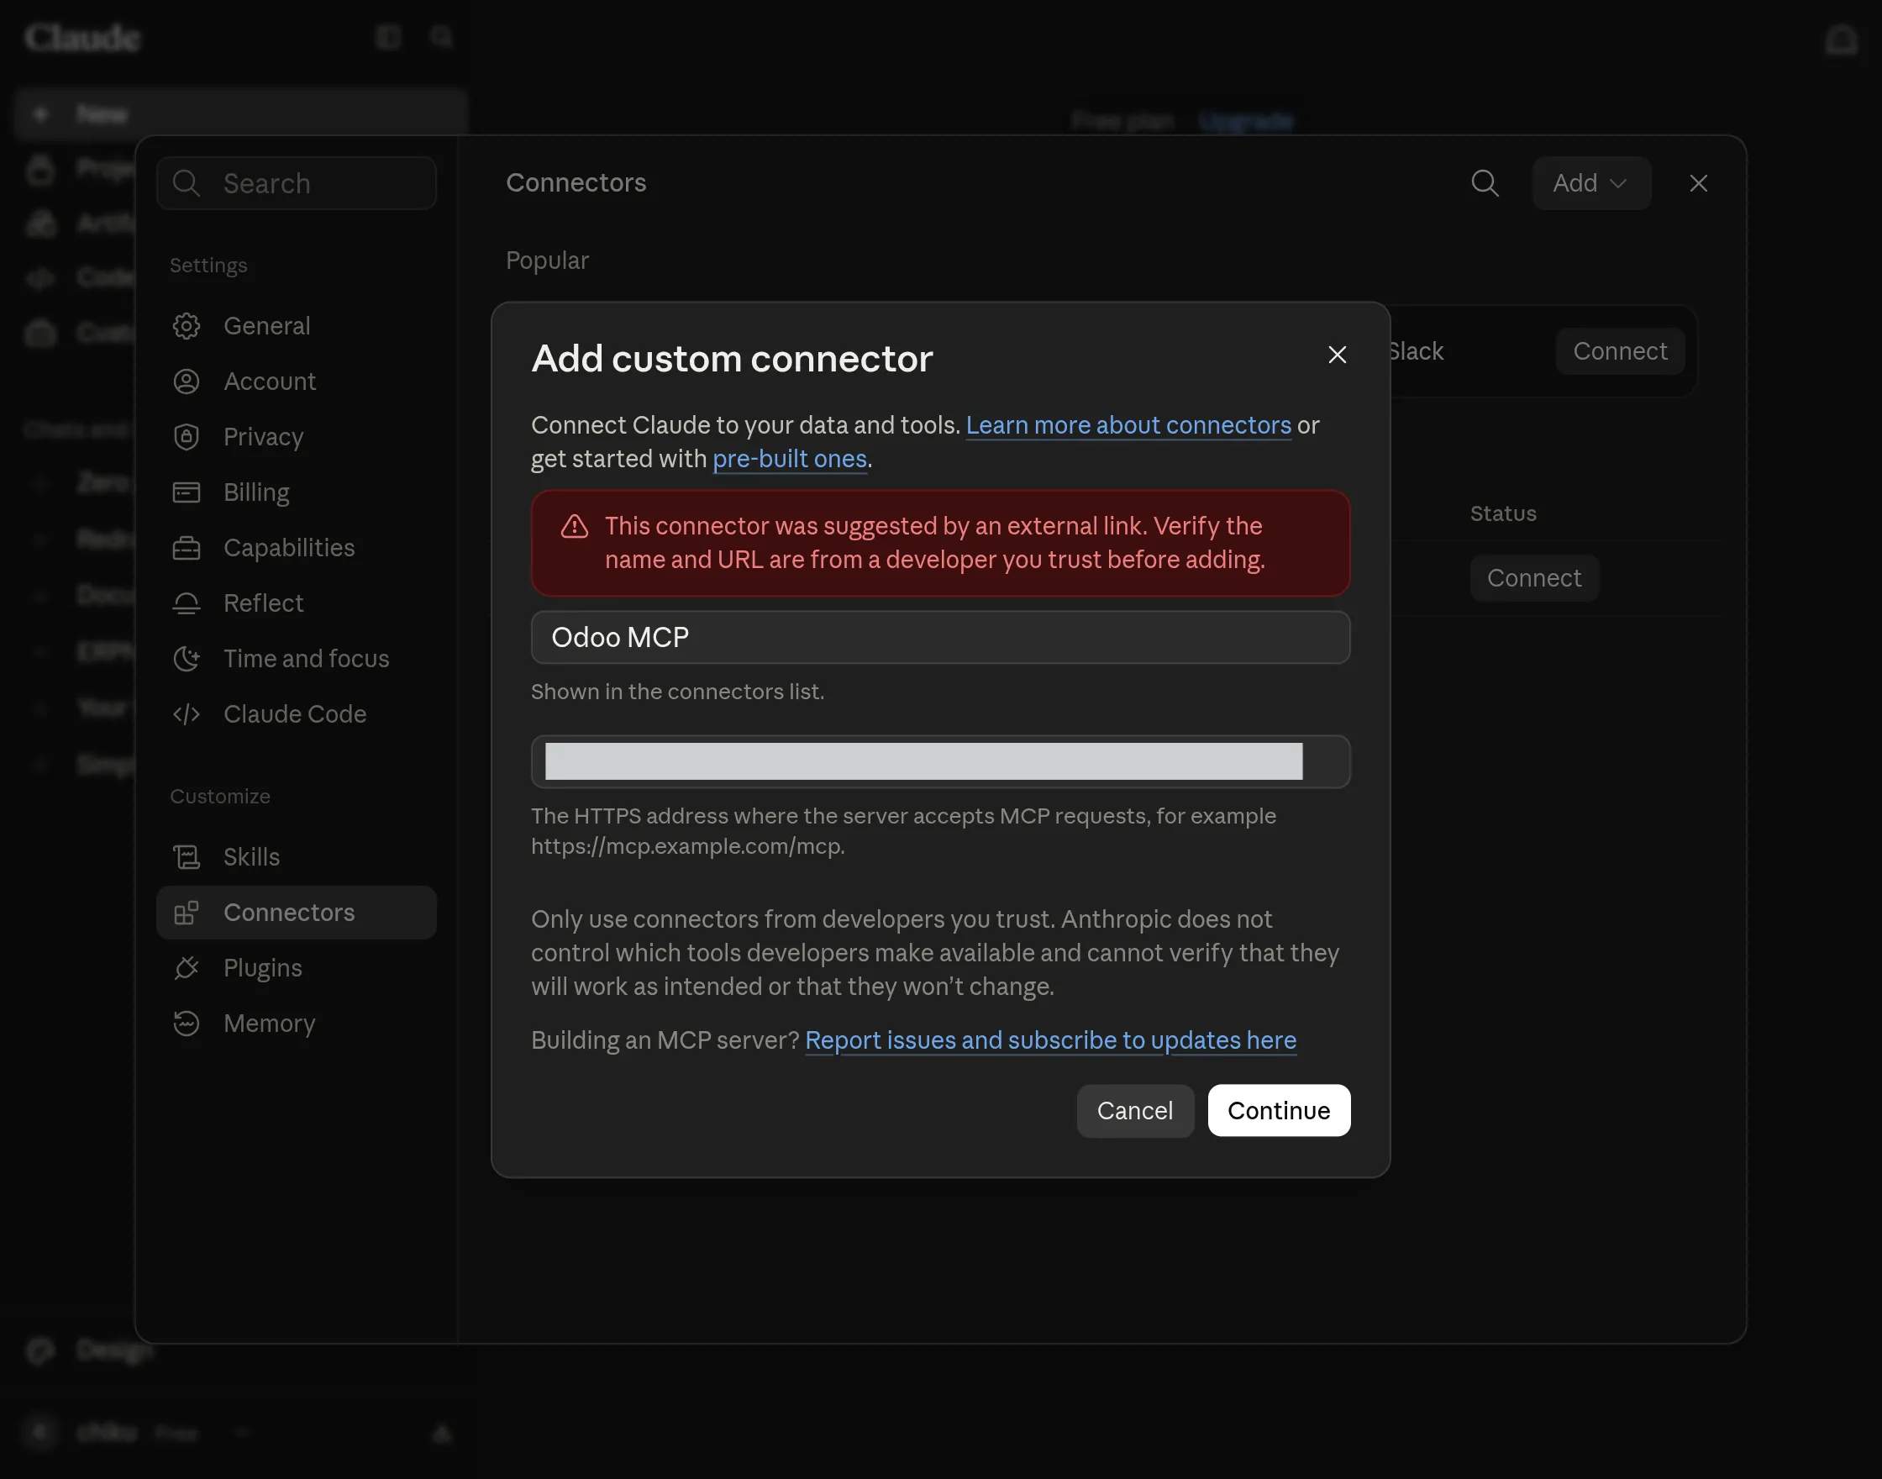This screenshot has width=1882, height=1479.
Task: Close the settings panel
Action: point(1698,182)
